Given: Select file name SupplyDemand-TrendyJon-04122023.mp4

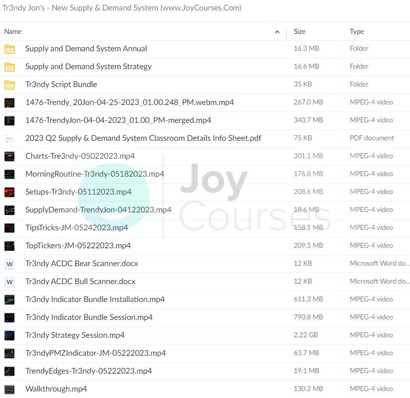Looking at the screenshot, I should tap(98, 210).
